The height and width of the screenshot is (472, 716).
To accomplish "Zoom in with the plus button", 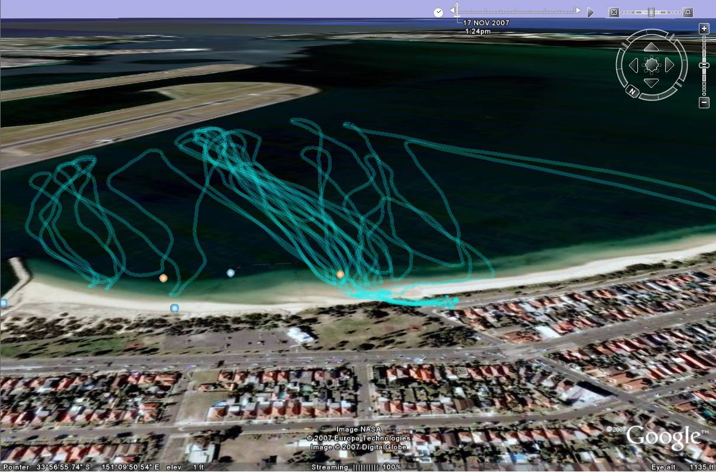I will click(x=703, y=28).
